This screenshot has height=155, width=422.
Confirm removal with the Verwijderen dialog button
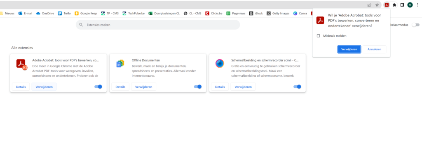pyautogui.click(x=349, y=49)
